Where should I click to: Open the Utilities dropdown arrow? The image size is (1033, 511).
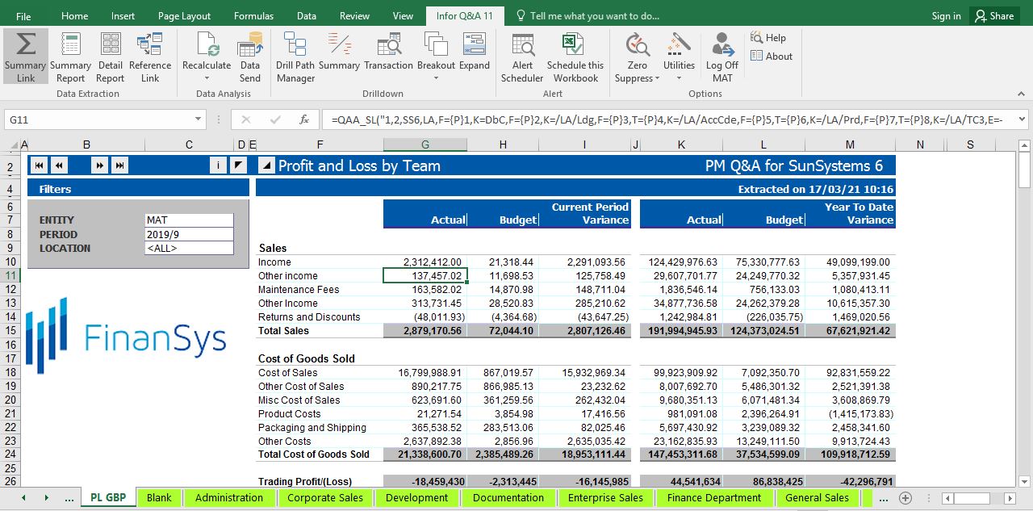pyautogui.click(x=679, y=79)
